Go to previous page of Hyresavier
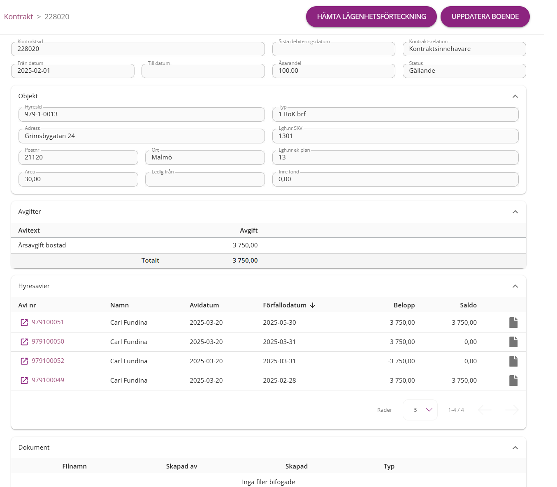 [485, 410]
